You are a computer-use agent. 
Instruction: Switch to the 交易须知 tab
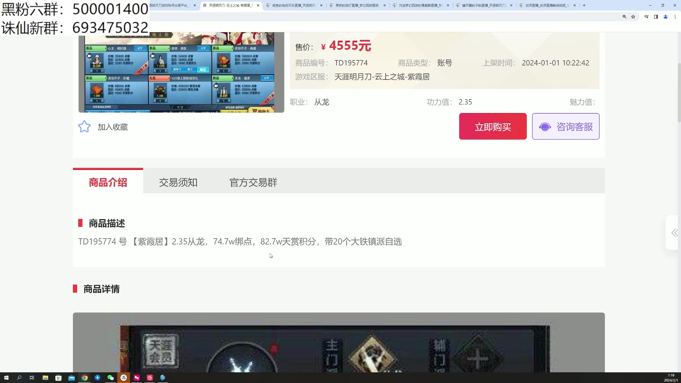pyautogui.click(x=178, y=182)
